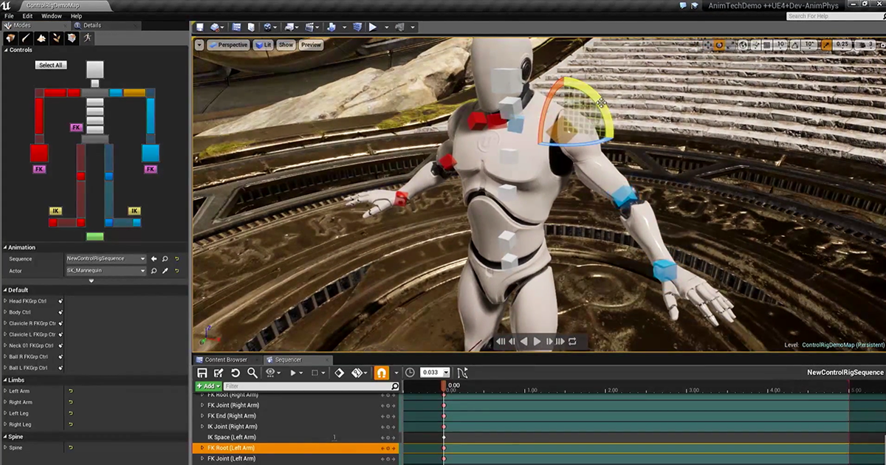Open Cinematics from the main toolbar

(309, 27)
